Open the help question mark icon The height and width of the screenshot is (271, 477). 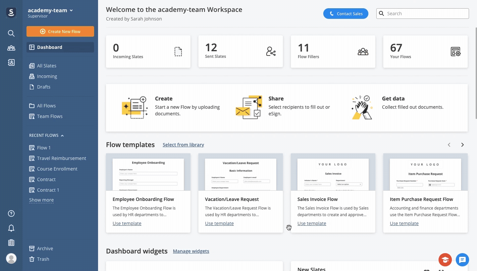click(x=11, y=213)
